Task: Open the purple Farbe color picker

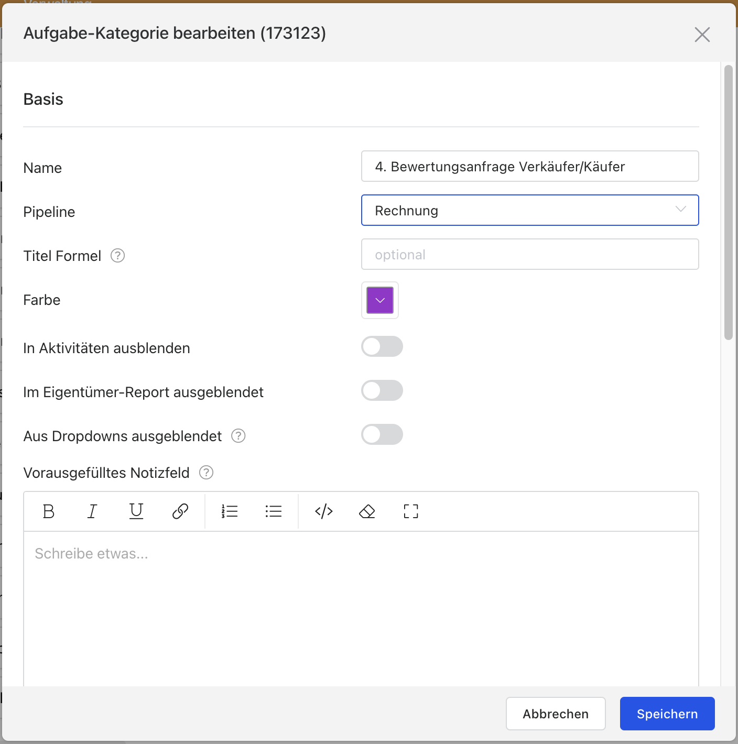Action: coord(380,300)
